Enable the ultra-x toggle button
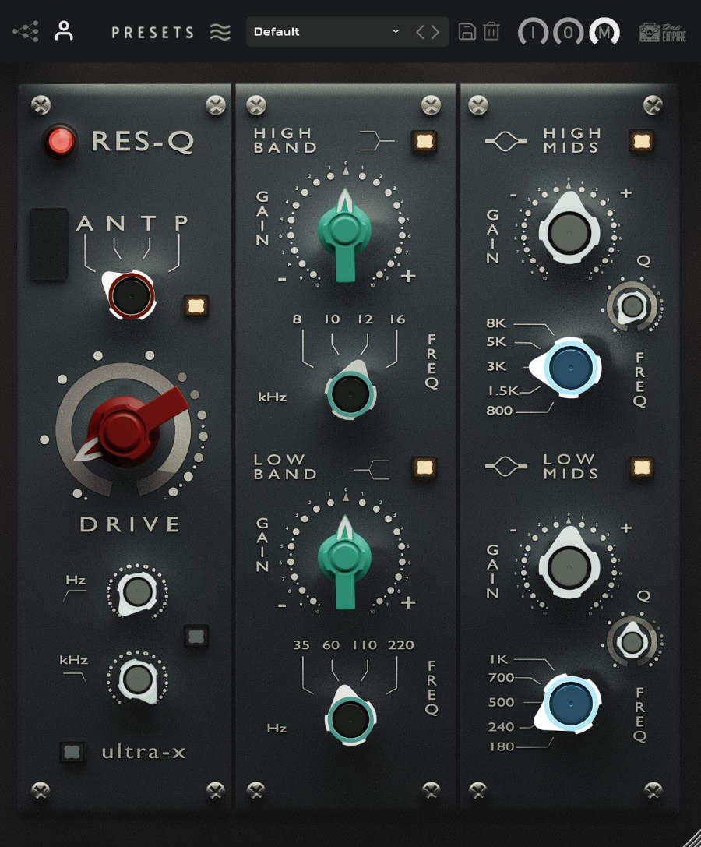 (x=72, y=751)
